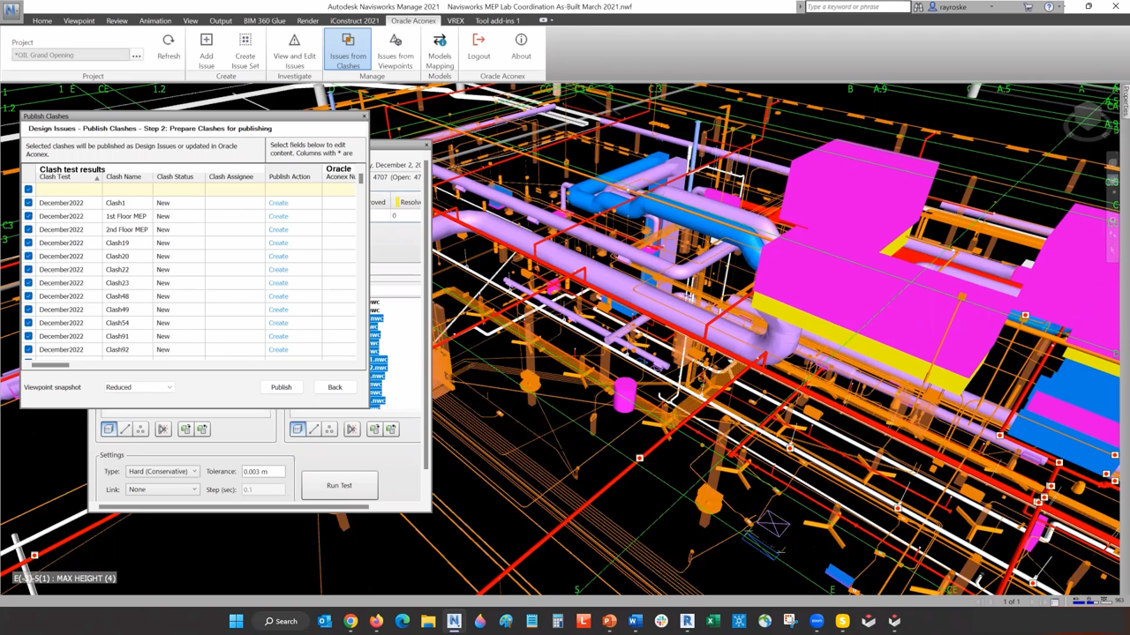Select the Add Issue tool
The image size is (1130, 635).
206,40
